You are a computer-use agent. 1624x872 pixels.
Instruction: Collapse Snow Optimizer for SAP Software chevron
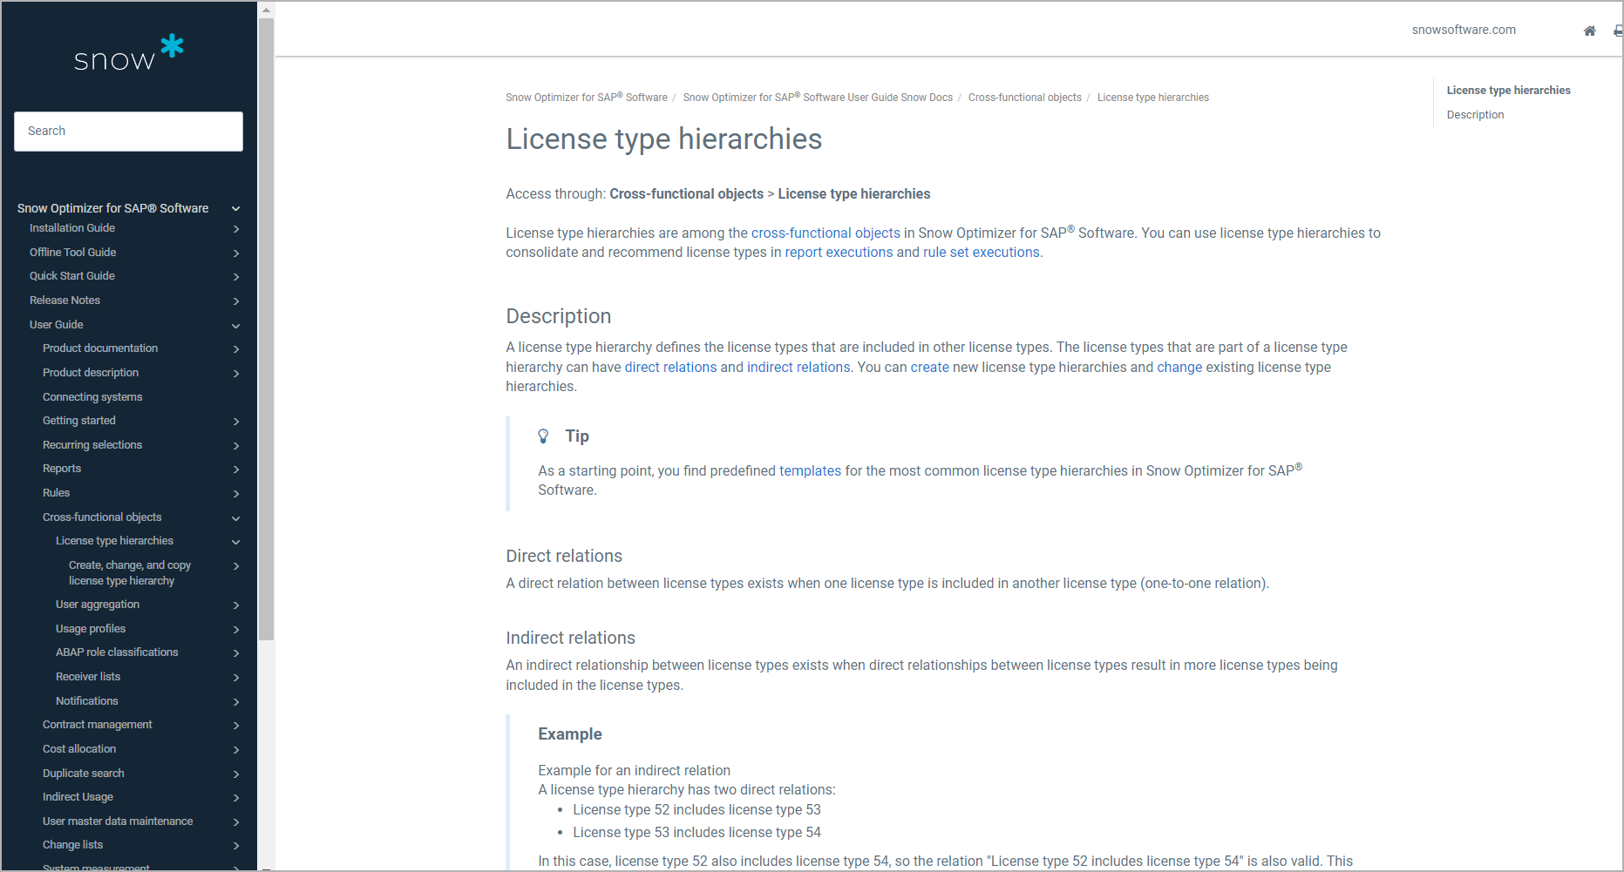[235, 209]
